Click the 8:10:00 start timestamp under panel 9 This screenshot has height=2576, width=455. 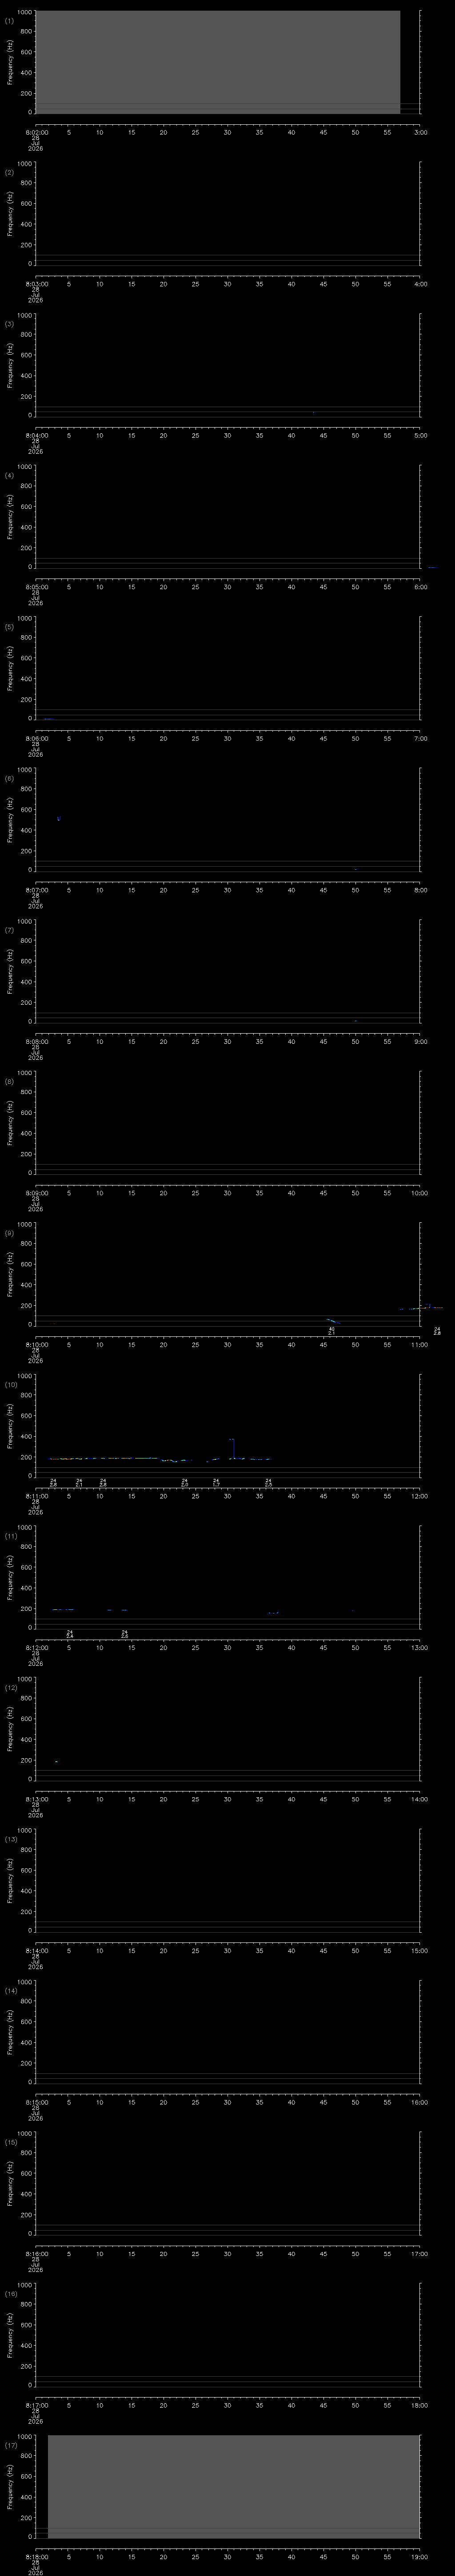[x=36, y=1345]
